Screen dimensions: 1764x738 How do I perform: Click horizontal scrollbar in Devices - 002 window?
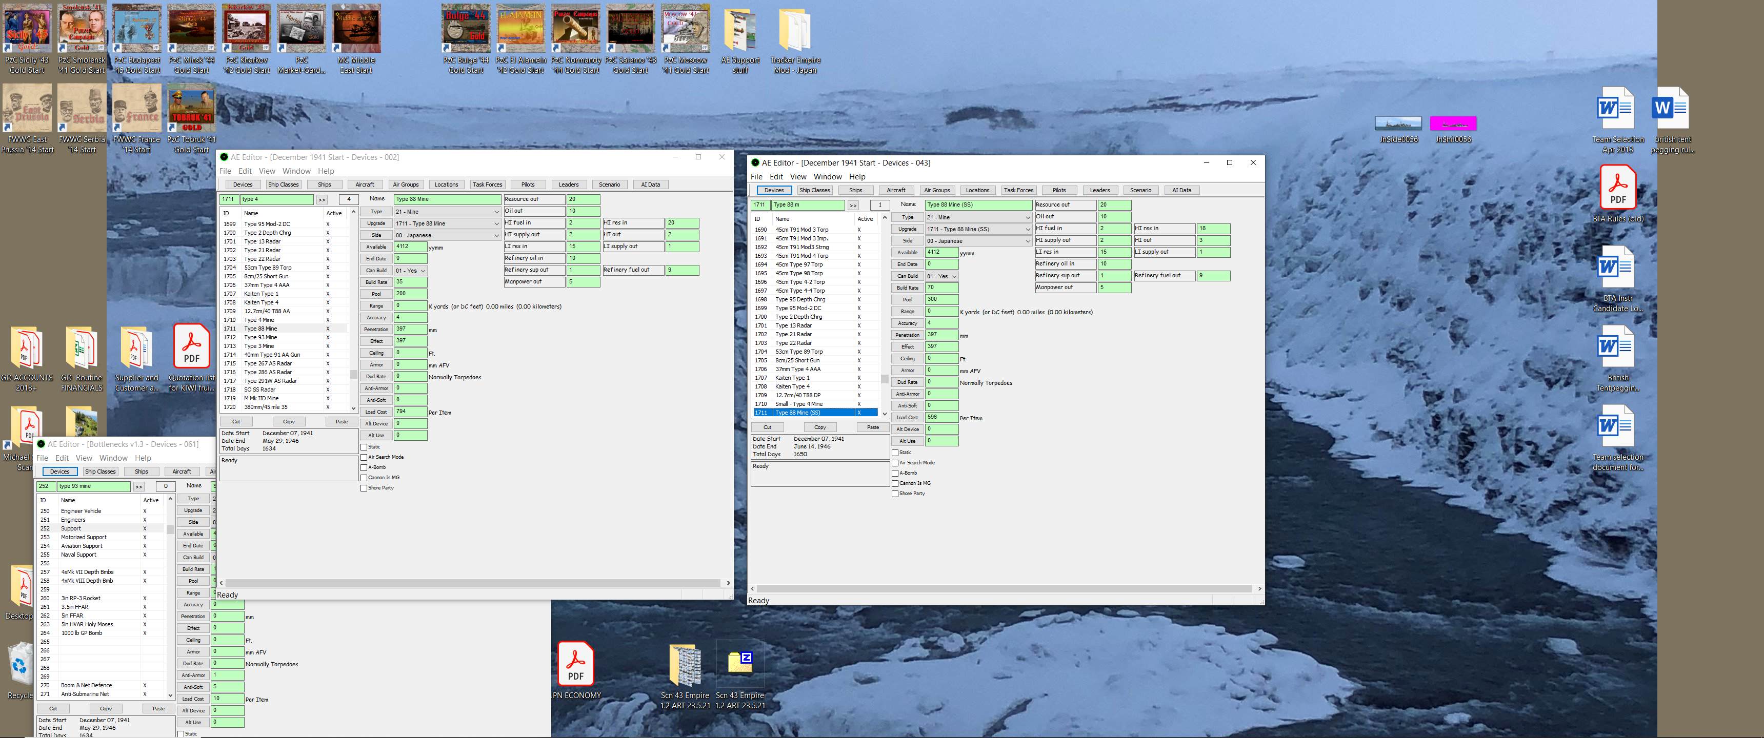tap(473, 583)
